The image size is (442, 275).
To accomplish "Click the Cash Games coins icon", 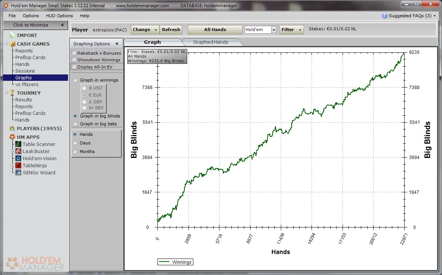I will point(12,44).
